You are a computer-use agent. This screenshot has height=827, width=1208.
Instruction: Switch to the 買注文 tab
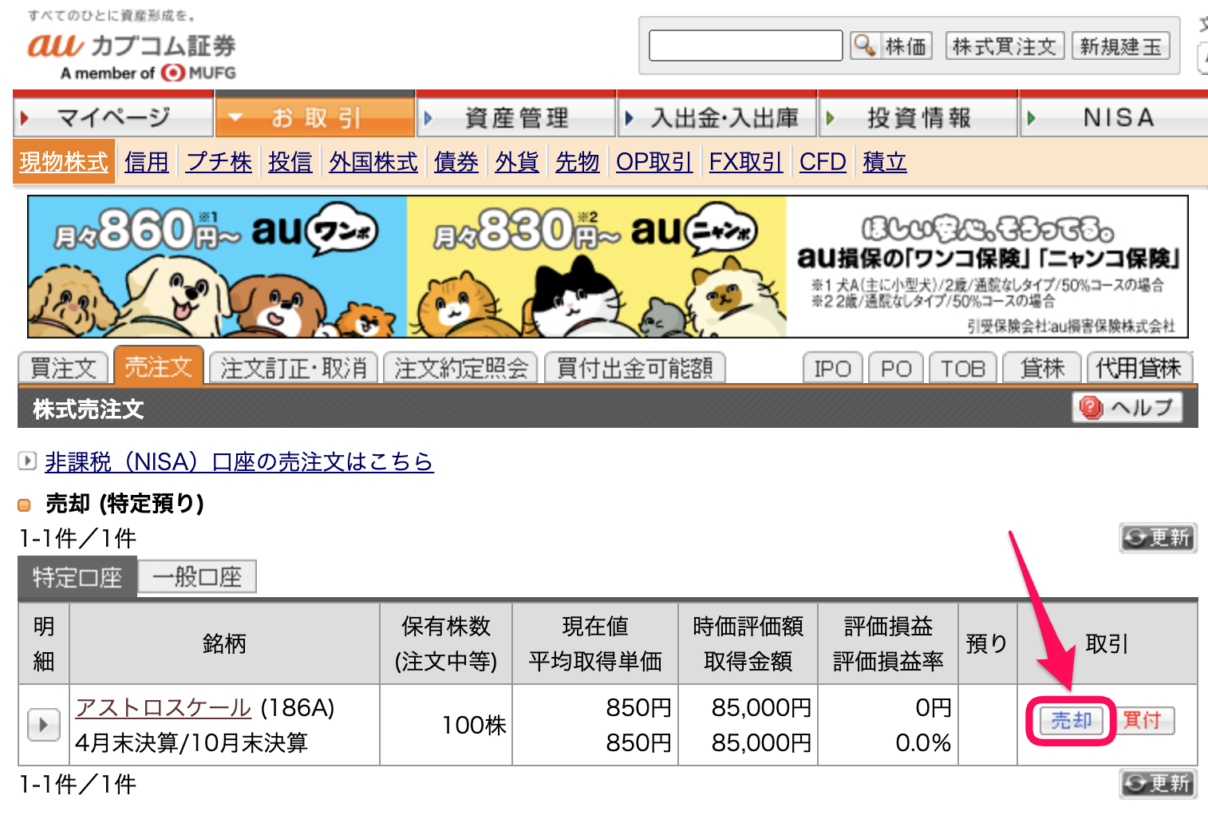[63, 368]
